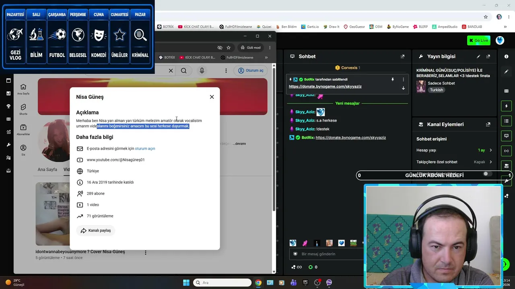Open the BANDLAB bookmark
The width and height of the screenshot is (515, 289).
click(x=472, y=27)
